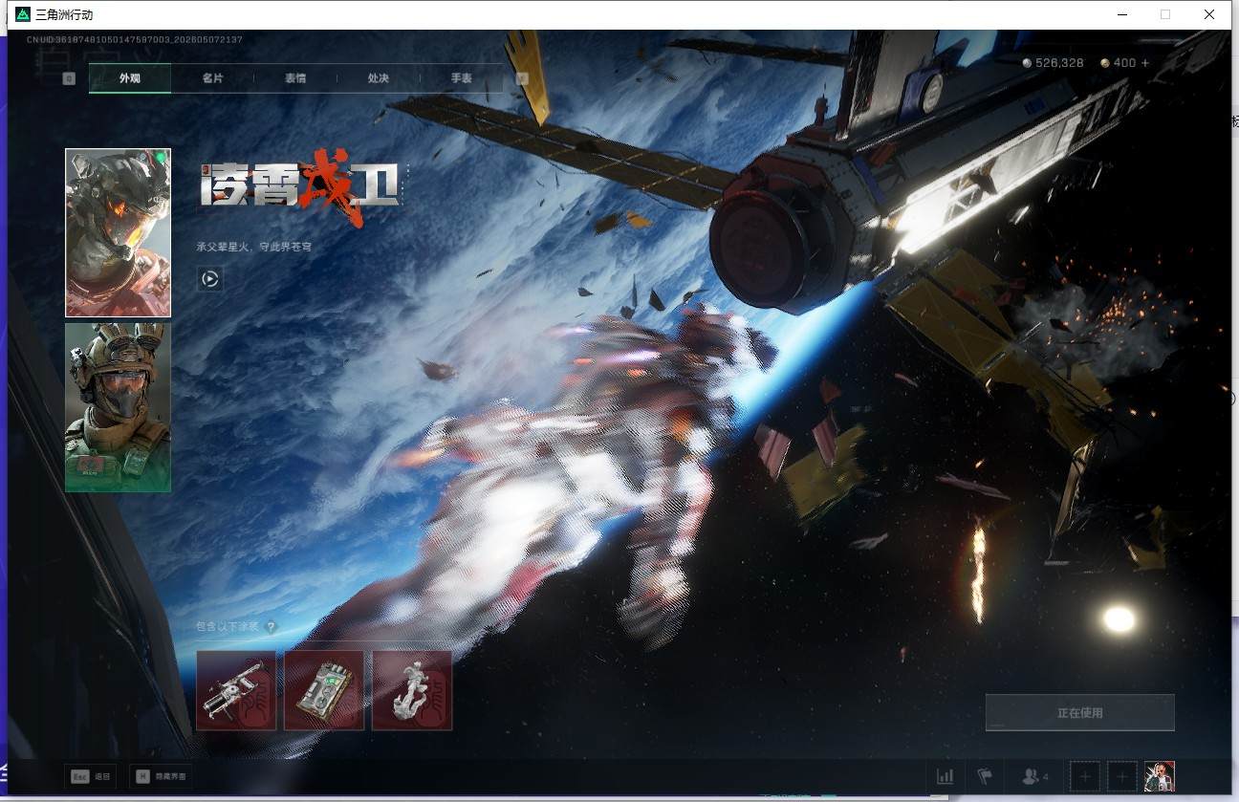The image size is (1239, 802).
Task: Click the 400 gold currency balance
Action: coord(1119,63)
